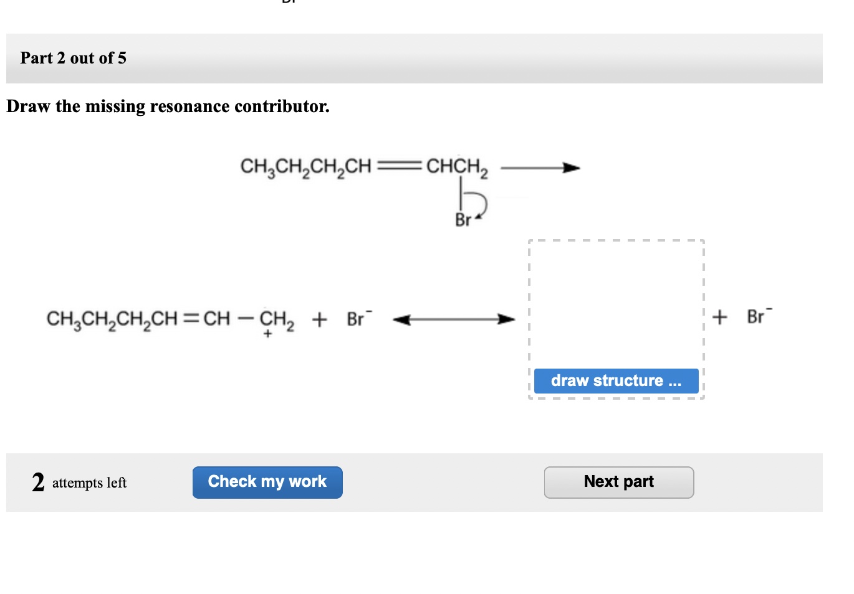
Task: Select the forward reaction arrow at top
Action: [x=541, y=167]
